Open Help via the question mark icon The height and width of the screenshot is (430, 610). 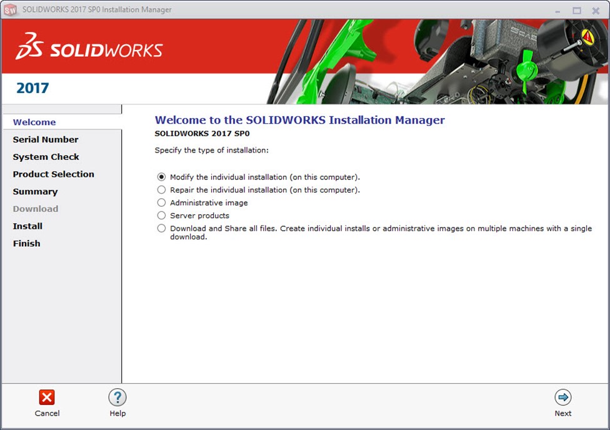point(117,397)
